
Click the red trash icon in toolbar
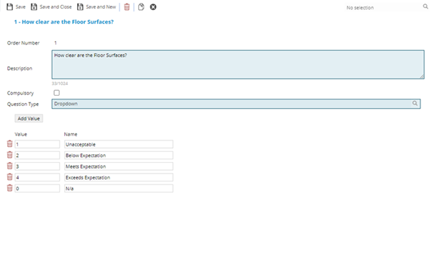(127, 7)
